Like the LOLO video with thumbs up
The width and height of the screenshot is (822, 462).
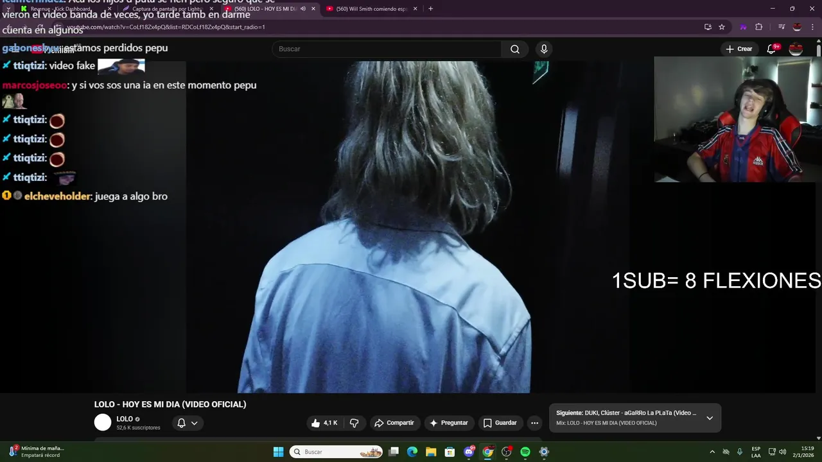point(324,423)
